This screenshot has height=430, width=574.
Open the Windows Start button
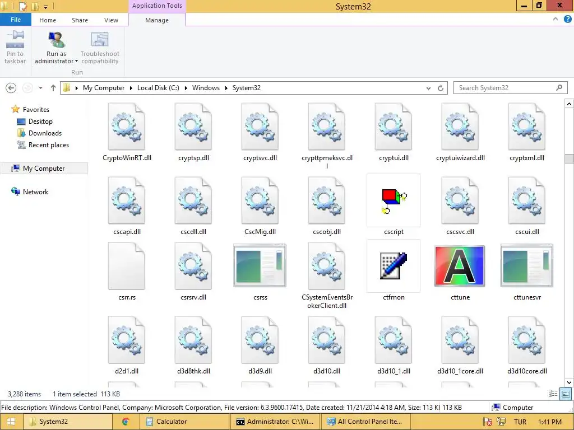click(x=11, y=422)
